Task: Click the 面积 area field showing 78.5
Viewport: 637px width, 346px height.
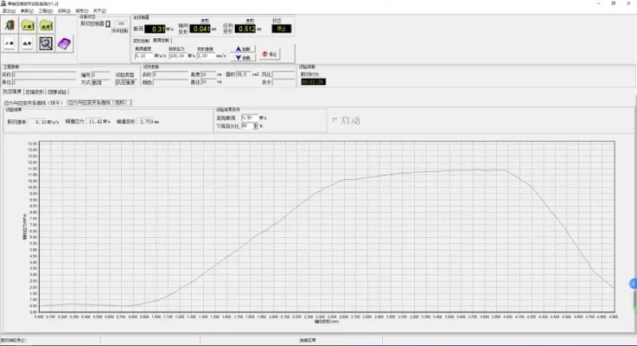Action: click(x=243, y=75)
